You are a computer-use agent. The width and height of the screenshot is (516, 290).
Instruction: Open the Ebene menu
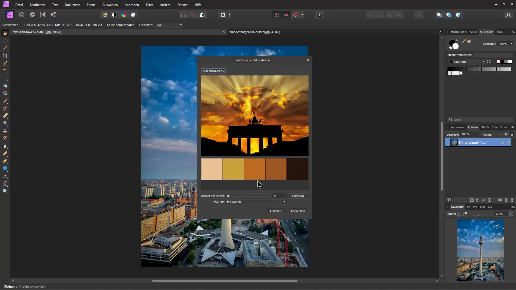[91, 5]
